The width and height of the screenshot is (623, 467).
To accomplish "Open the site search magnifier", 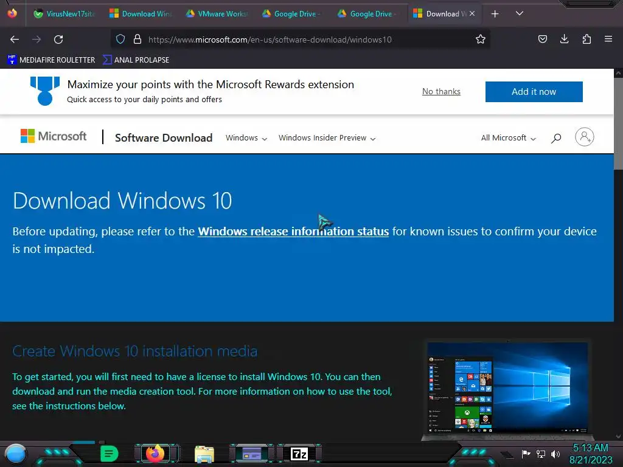I will [556, 138].
